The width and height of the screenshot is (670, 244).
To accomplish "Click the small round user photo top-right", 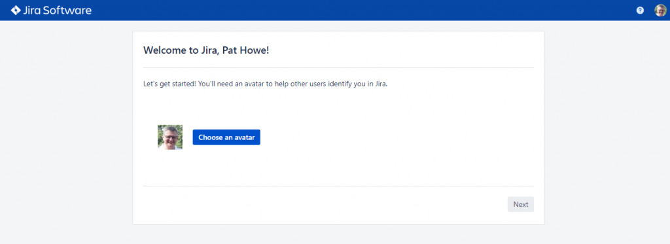I will pyautogui.click(x=660, y=10).
